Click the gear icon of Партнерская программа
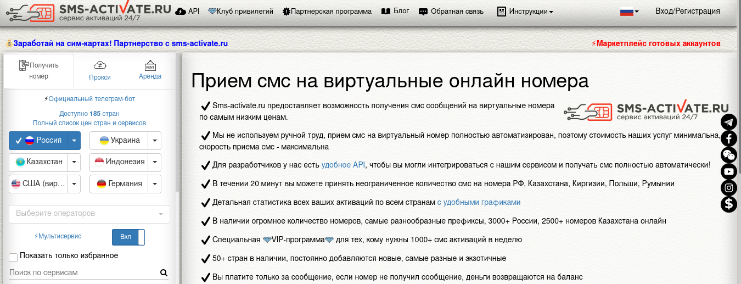741x284 pixels. point(286,12)
